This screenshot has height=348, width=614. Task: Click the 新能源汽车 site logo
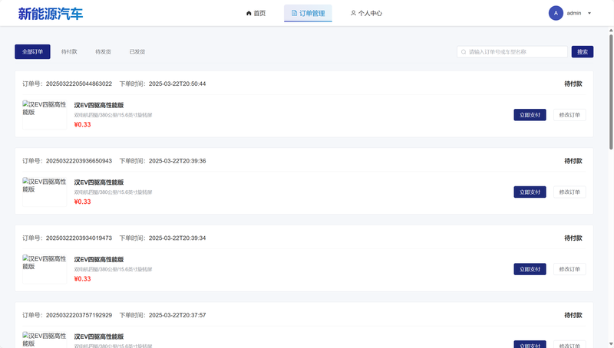point(51,14)
